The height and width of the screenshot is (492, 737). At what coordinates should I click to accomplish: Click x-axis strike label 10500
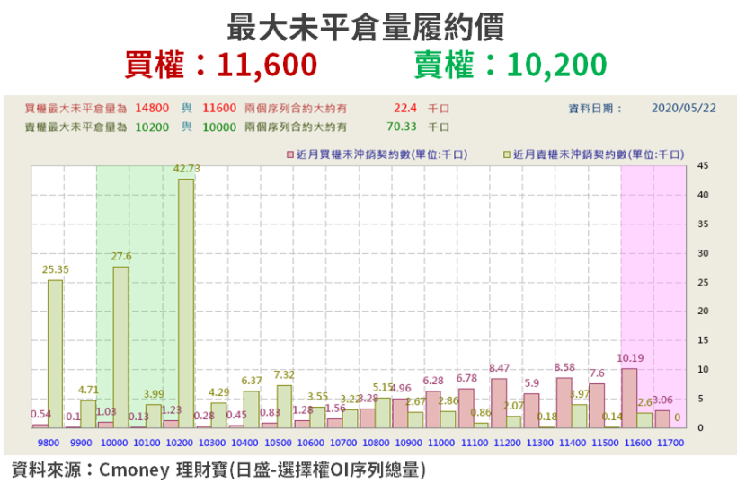point(278,443)
